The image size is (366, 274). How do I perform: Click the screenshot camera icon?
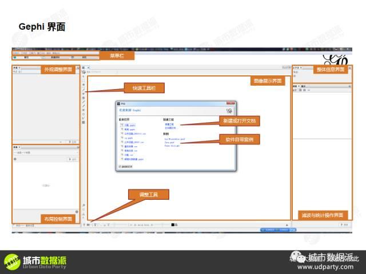point(89,225)
